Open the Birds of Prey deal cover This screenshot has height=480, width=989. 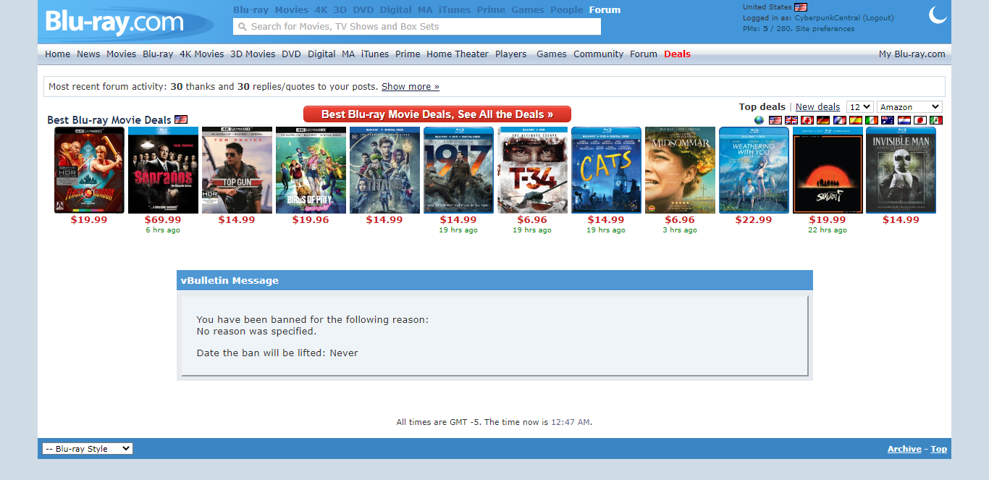tap(311, 170)
